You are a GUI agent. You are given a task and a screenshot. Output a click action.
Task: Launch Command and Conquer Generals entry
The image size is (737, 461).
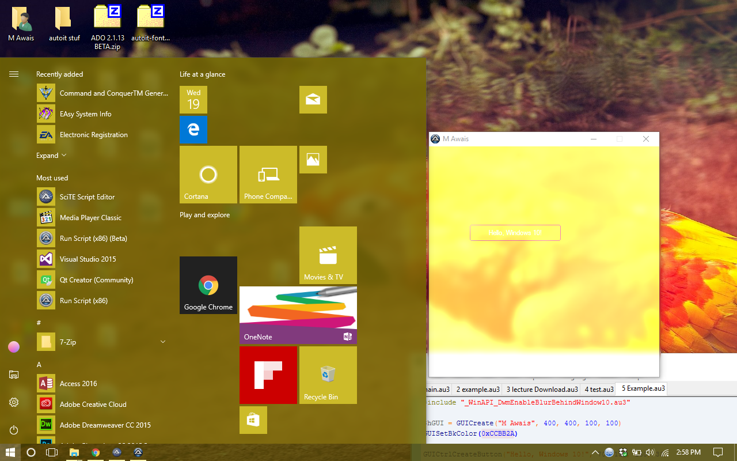pyautogui.click(x=104, y=93)
